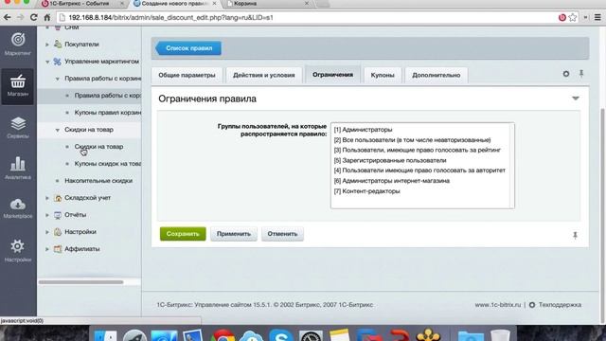Image resolution: width=606 pixels, height=341 pixels.
Task: Collapse Правила работы с корзиной group arrow
Action: tap(57, 79)
